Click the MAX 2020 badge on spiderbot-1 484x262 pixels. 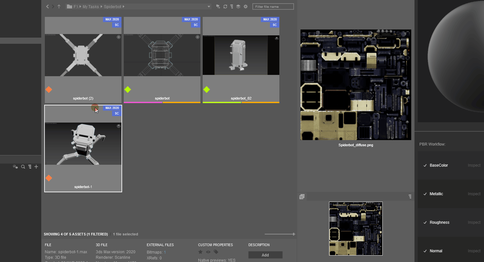[x=112, y=108]
